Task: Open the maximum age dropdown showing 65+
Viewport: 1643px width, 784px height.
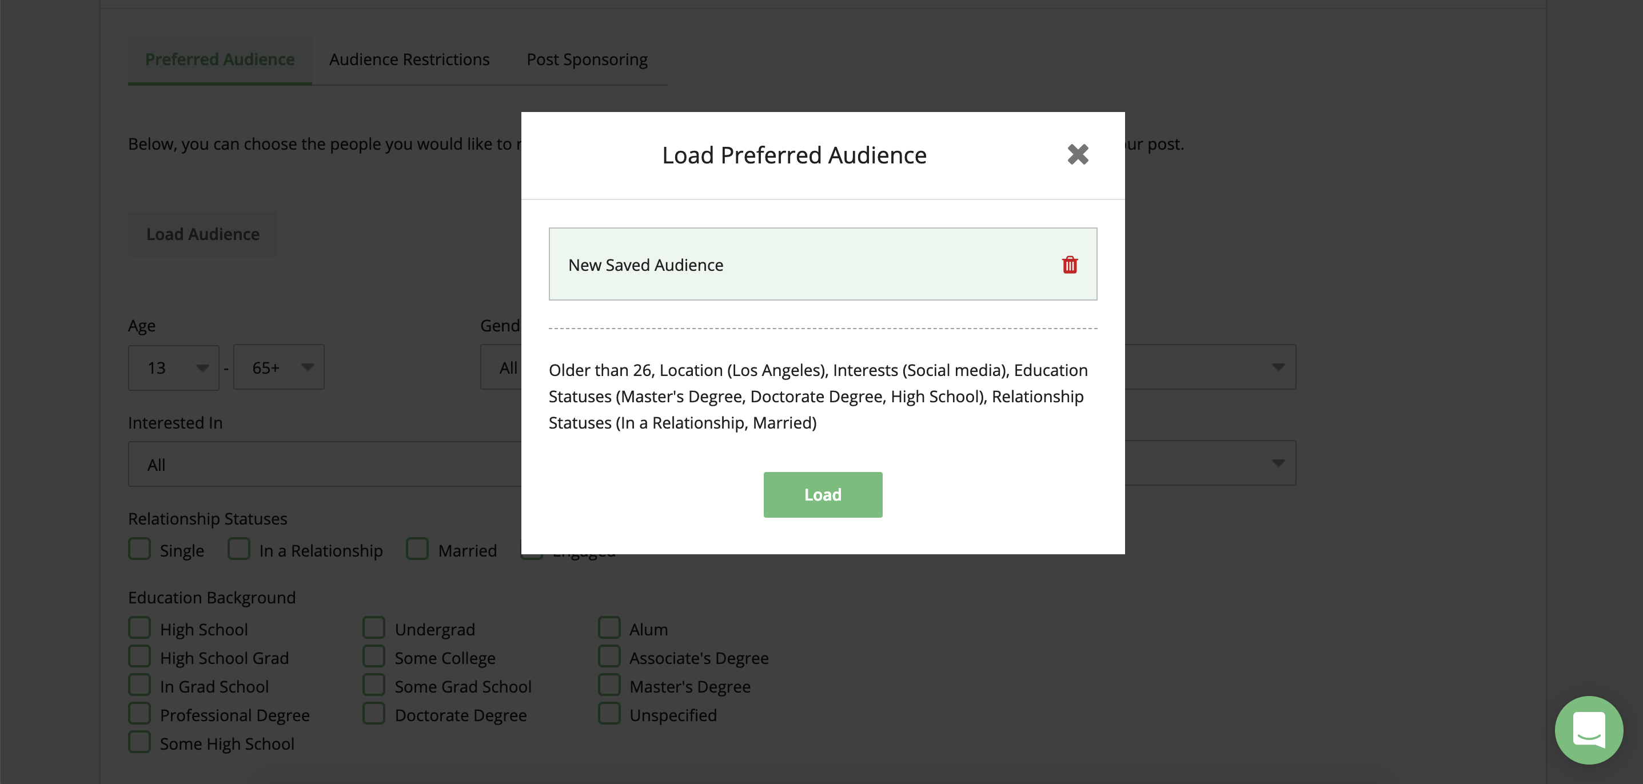Action: [279, 367]
